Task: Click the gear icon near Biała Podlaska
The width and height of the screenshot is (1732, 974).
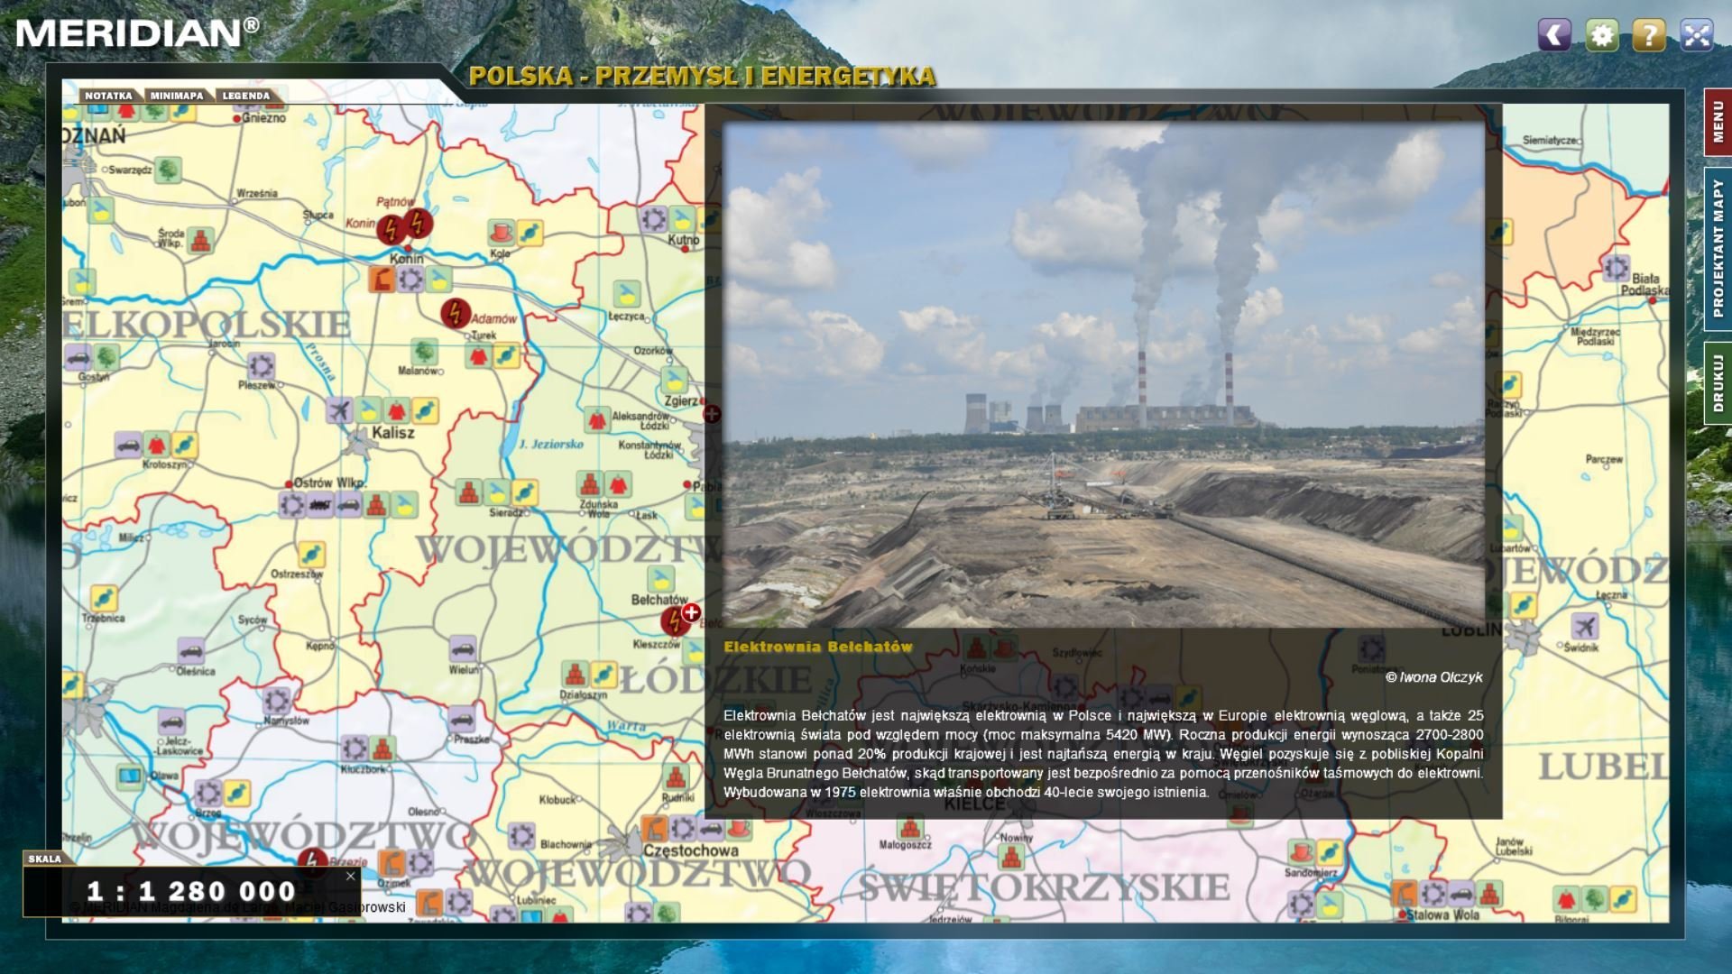Action: click(1616, 268)
